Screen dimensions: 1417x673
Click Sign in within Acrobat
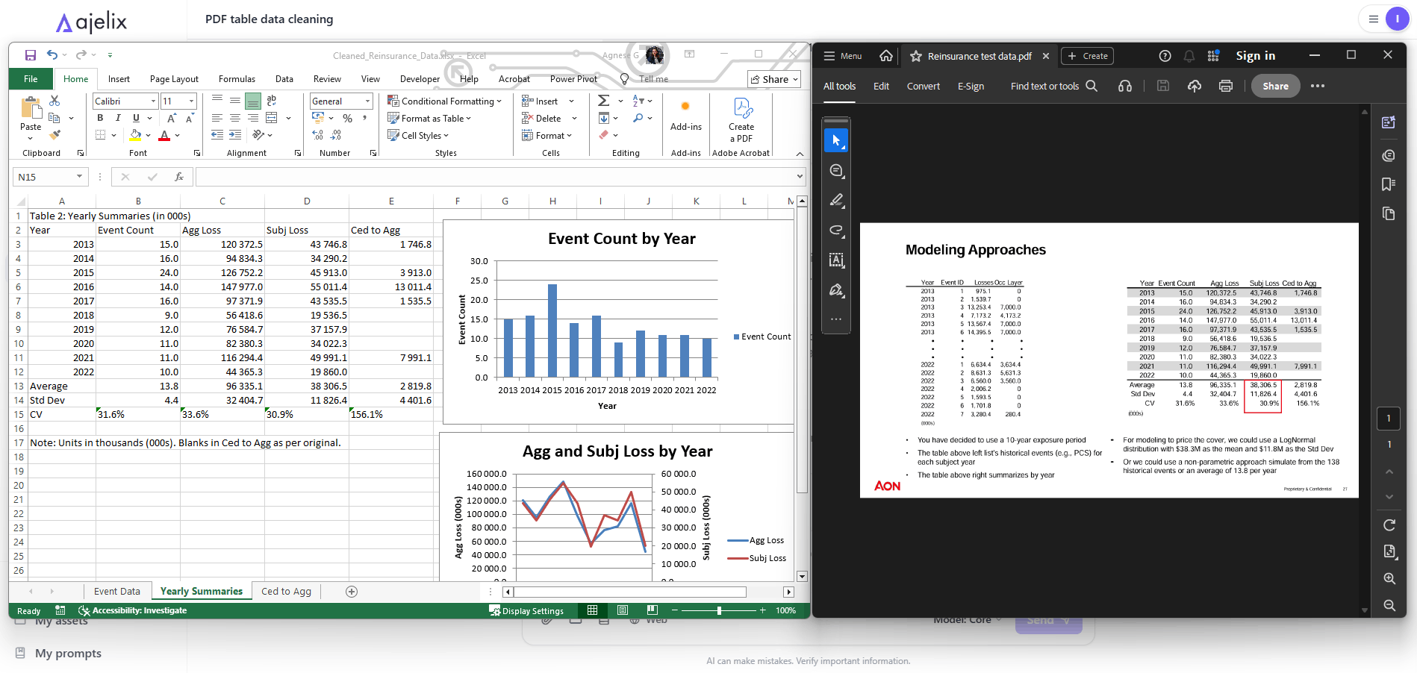click(x=1255, y=55)
